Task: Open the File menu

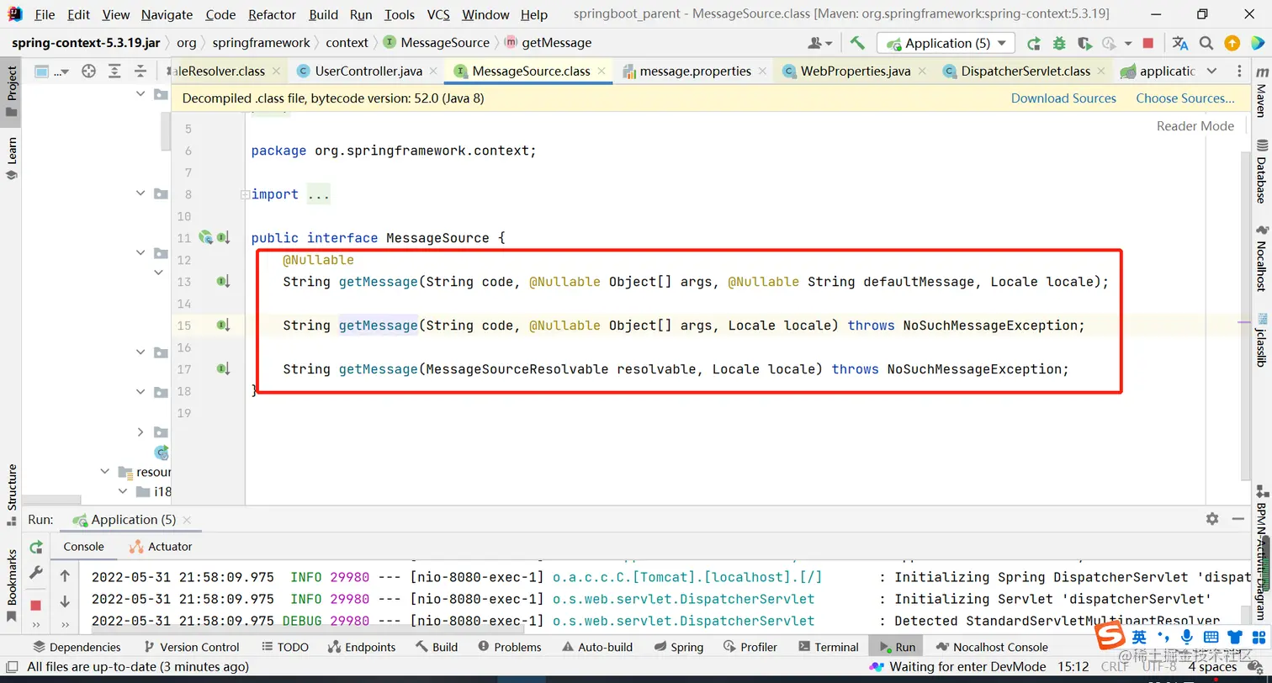Action: (45, 14)
